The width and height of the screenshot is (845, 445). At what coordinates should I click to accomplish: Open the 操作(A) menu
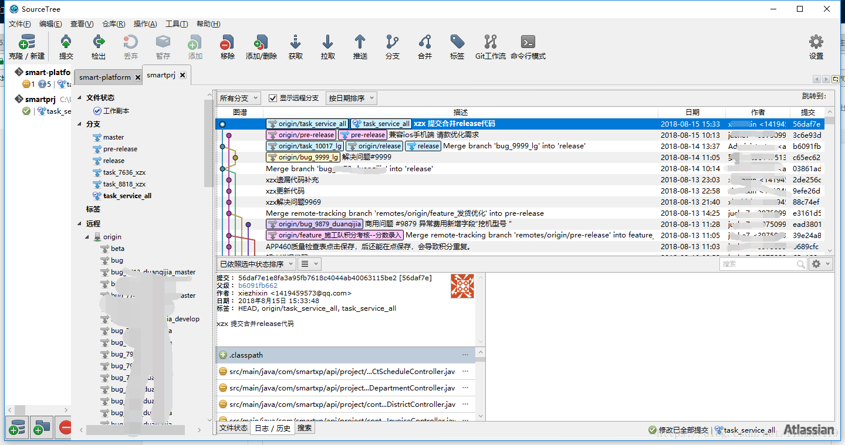pyautogui.click(x=145, y=24)
